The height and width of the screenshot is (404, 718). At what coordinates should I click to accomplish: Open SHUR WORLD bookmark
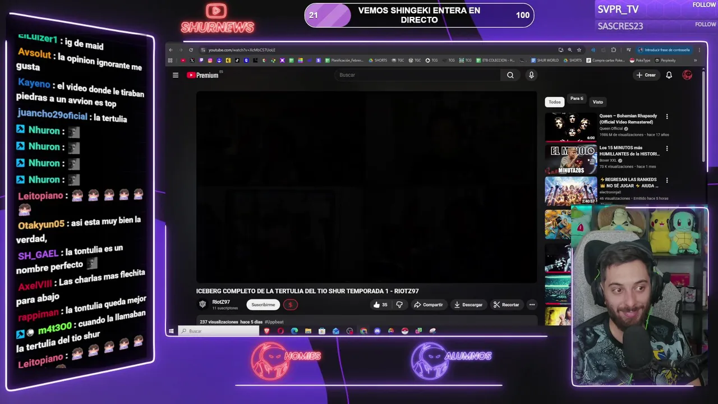point(544,61)
